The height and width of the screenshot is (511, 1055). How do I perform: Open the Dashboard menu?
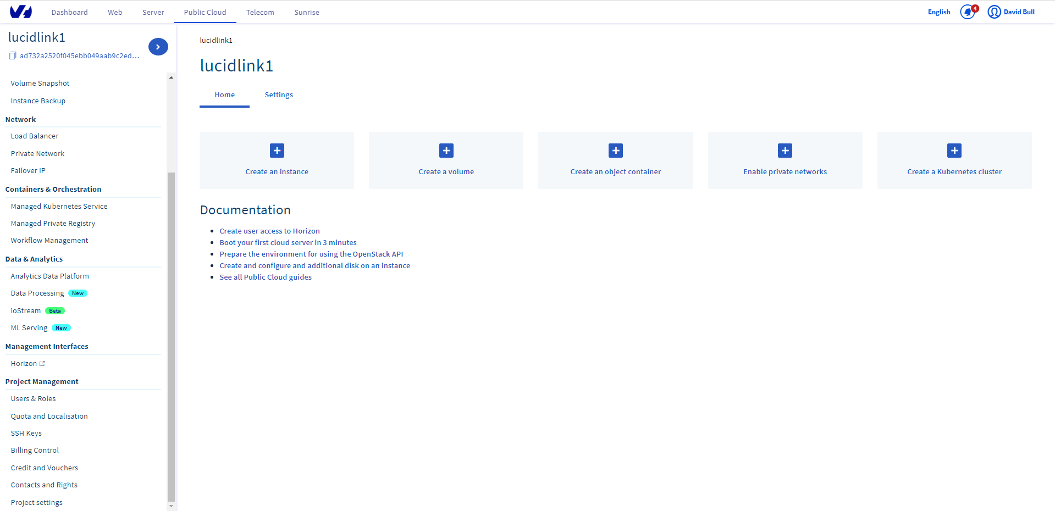(69, 12)
